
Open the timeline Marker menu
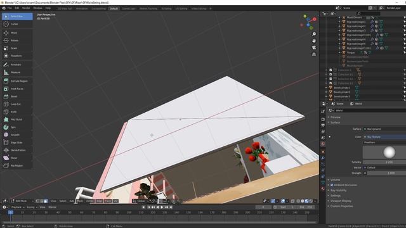52,207
